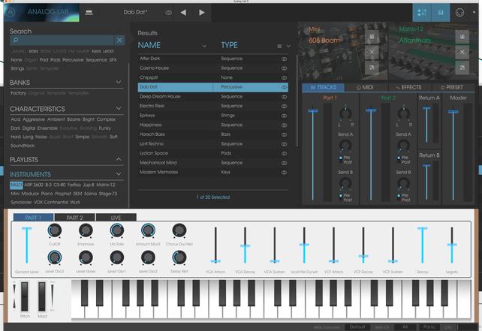The image size is (482, 331).
Task: Click the Master volume fader
Action: [x=453, y=112]
